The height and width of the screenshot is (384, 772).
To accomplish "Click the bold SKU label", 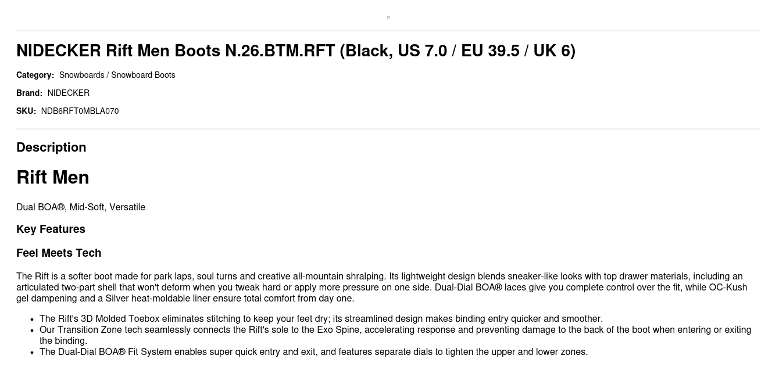I will click(26, 111).
